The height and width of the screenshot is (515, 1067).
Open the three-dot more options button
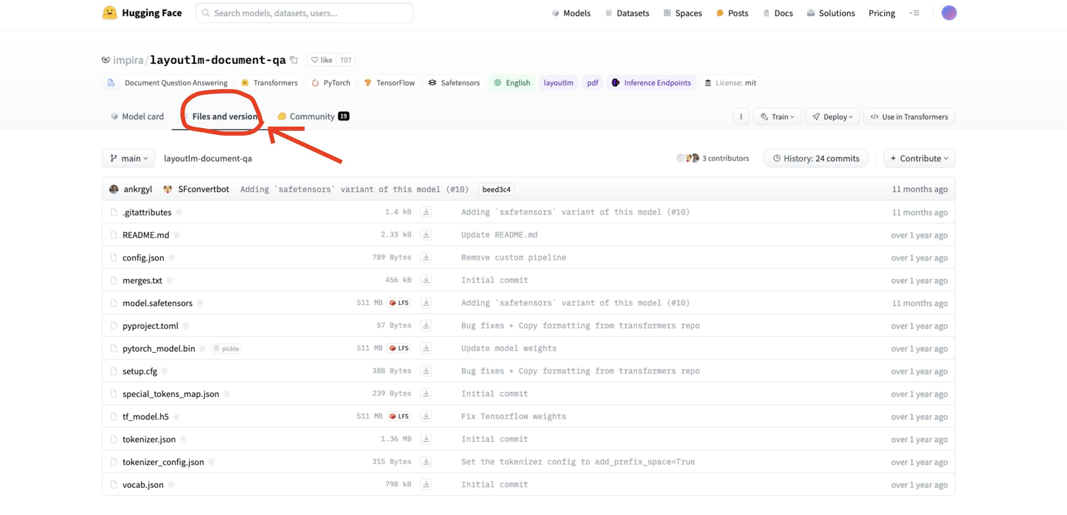click(x=741, y=117)
